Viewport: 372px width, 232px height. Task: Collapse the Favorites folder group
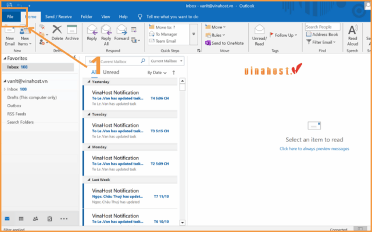pos(4,59)
